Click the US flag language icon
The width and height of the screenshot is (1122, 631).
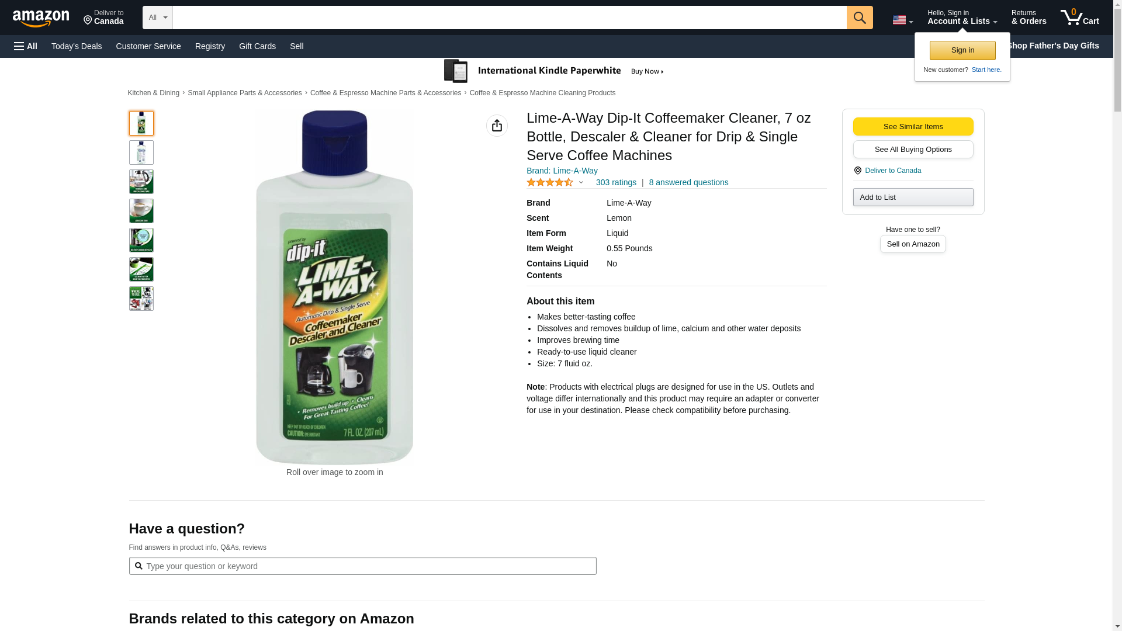coord(899,20)
